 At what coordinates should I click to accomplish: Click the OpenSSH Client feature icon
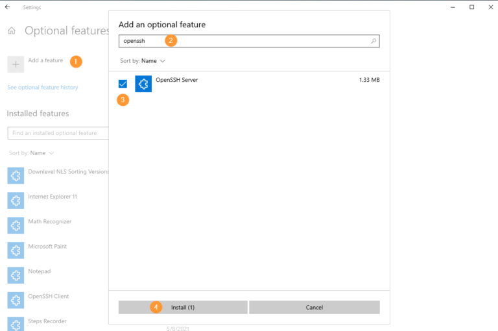(x=16, y=300)
